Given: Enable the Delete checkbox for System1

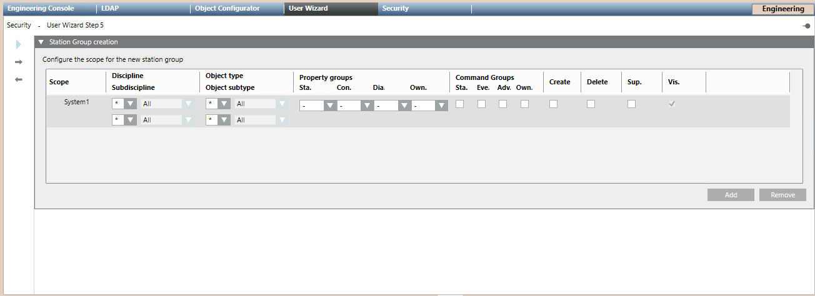Looking at the screenshot, I should coord(591,104).
